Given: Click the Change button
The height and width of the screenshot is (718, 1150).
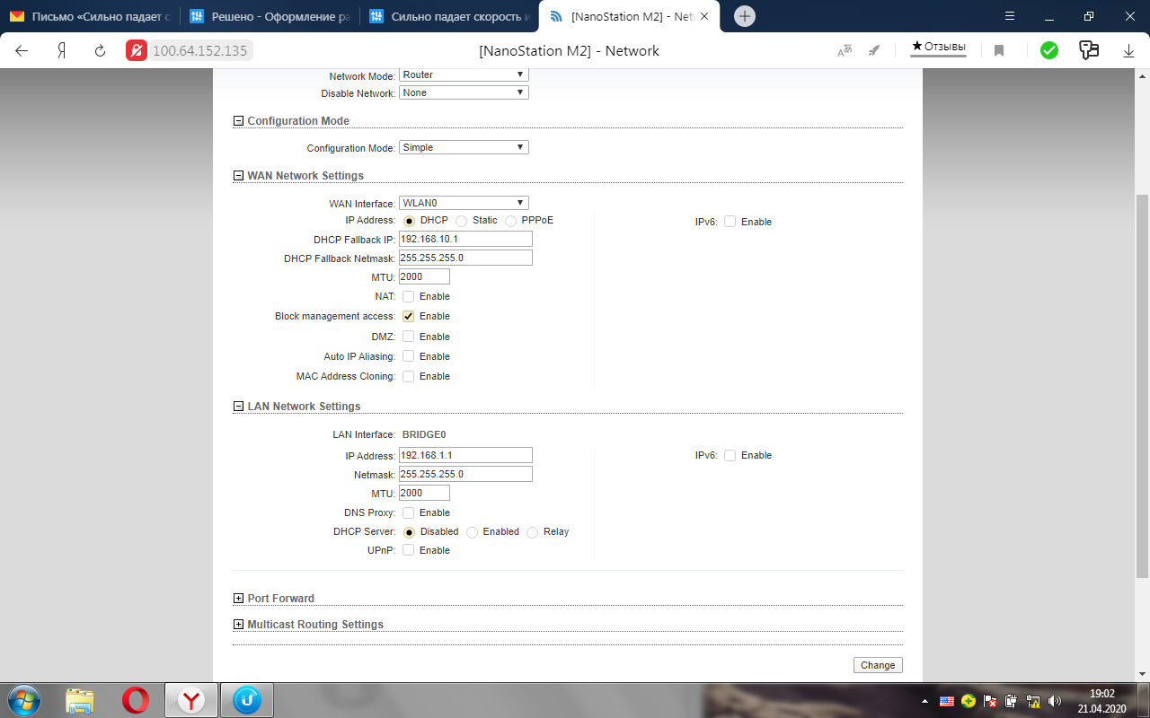Looking at the screenshot, I should [x=878, y=665].
